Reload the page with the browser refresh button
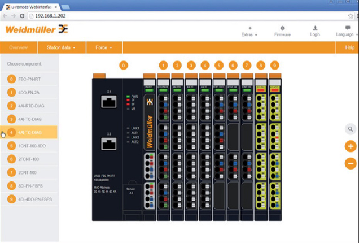 pyautogui.click(x=22, y=16)
